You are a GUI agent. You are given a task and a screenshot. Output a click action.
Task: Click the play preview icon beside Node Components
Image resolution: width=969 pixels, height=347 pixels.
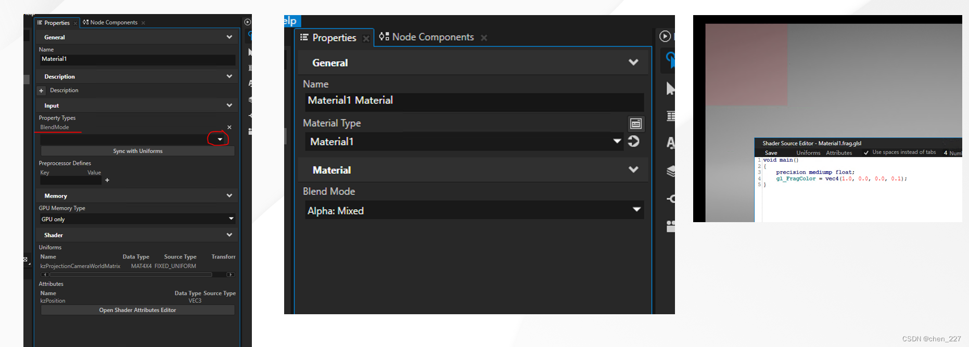click(x=665, y=36)
